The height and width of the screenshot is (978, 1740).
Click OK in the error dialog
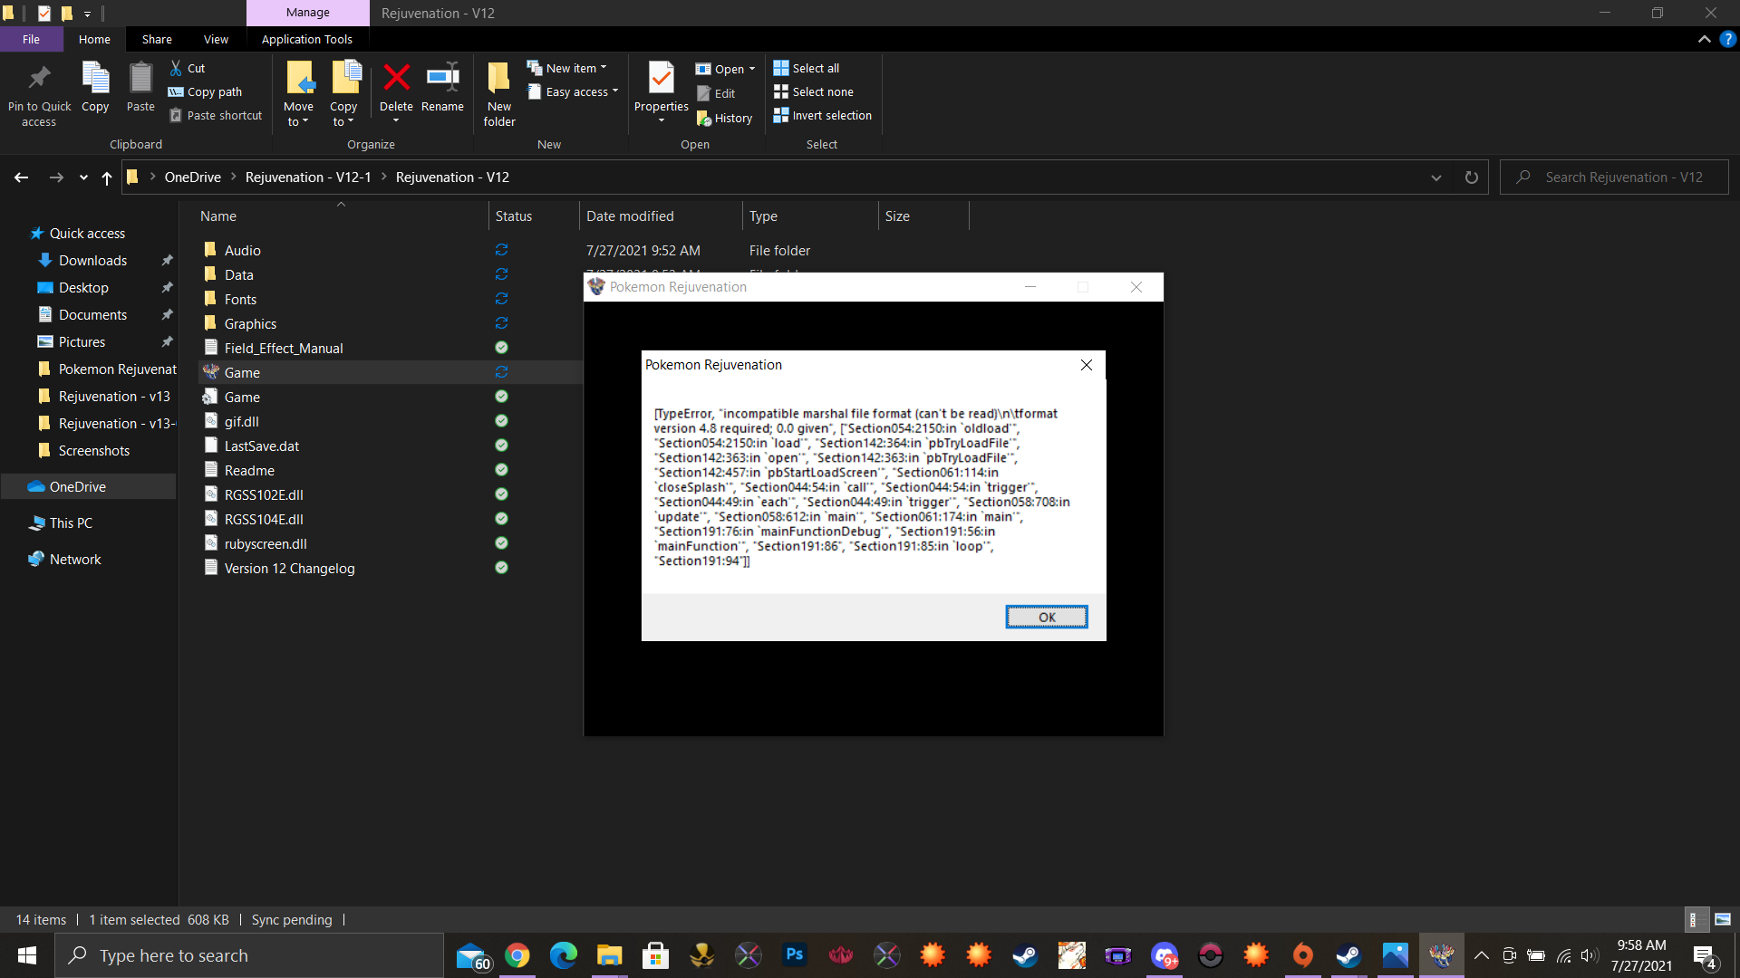click(1047, 617)
